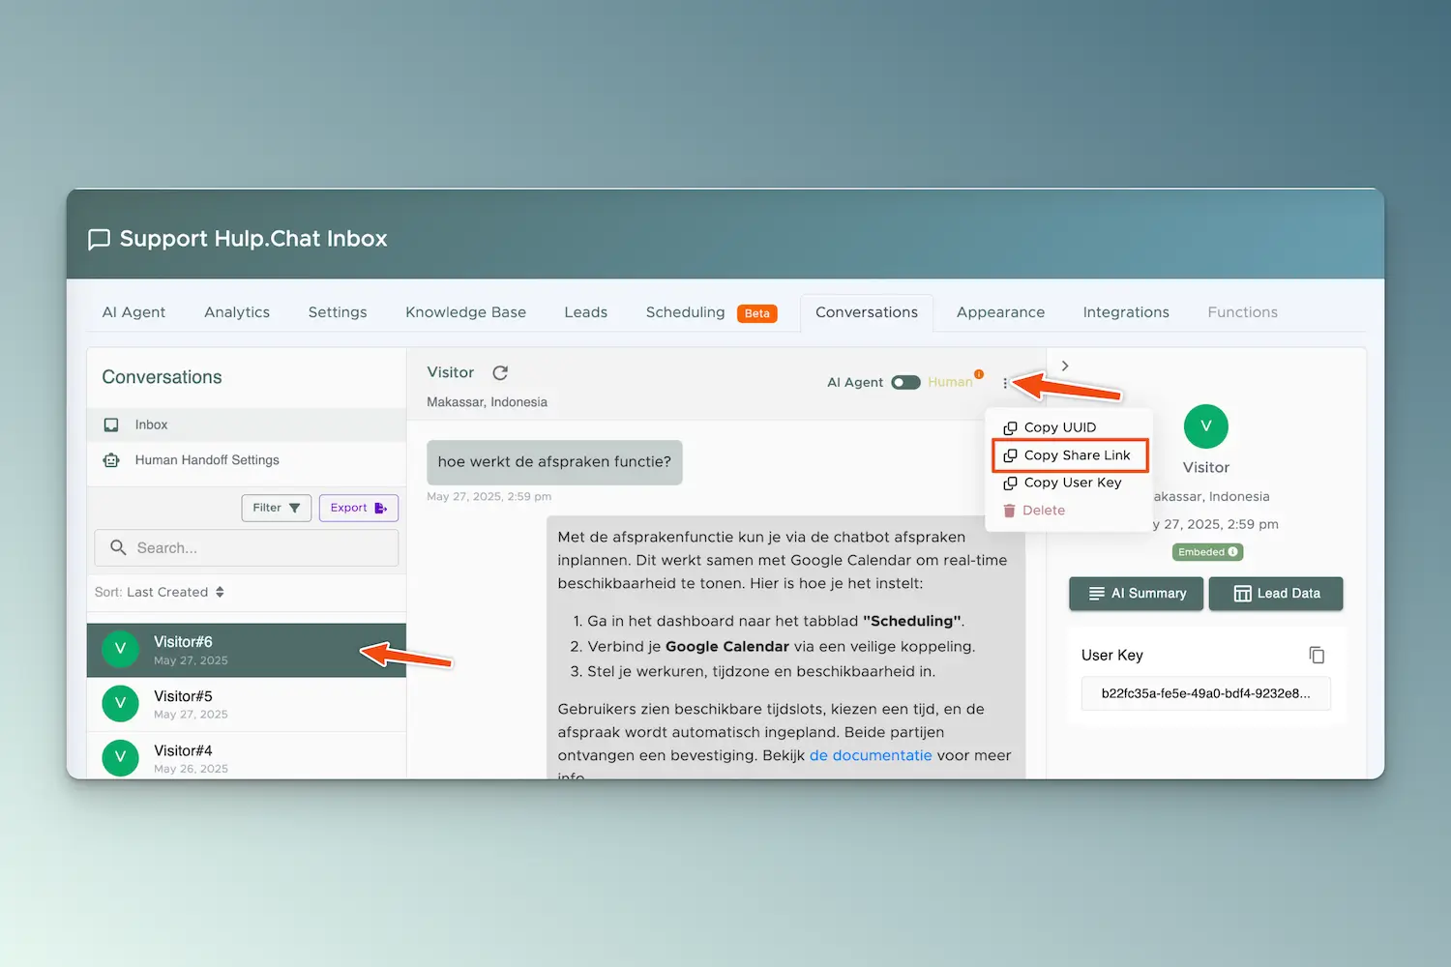
Task: Click the Human notification alert dot
Action: 979,374
